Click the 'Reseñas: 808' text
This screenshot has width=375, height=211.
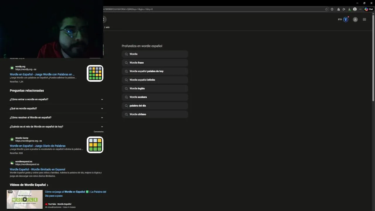pos(16,153)
